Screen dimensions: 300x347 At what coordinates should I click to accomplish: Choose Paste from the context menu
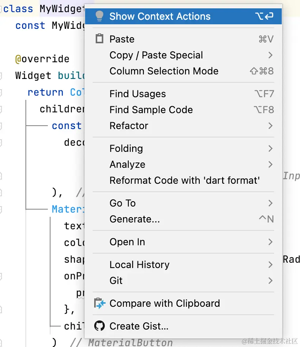point(183,39)
